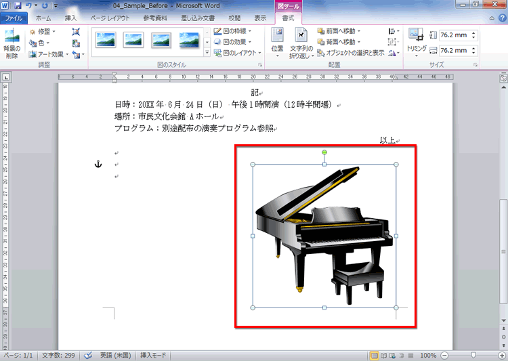The image size is (508, 361).
Task: Open Word Help question mark icon
Action: coord(503,18)
